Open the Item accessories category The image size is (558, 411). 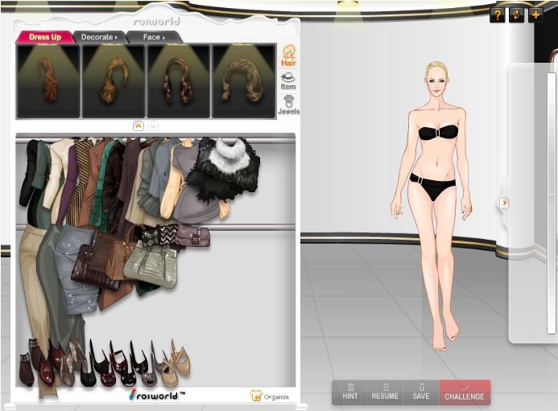tap(288, 80)
